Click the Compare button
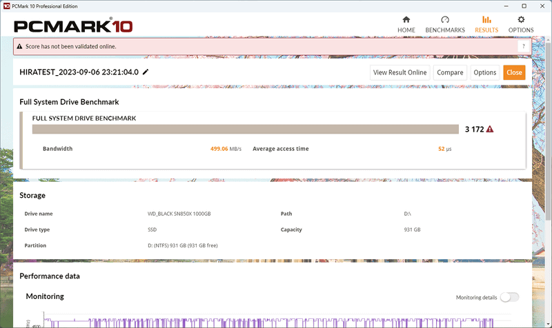 click(x=450, y=72)
